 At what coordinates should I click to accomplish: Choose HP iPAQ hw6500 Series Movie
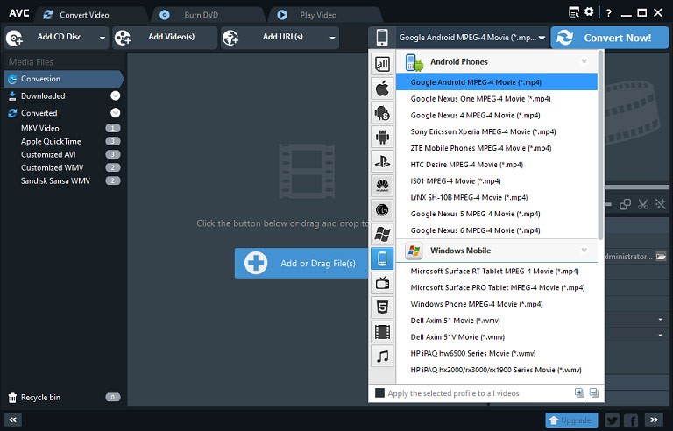tap(496, 353)
